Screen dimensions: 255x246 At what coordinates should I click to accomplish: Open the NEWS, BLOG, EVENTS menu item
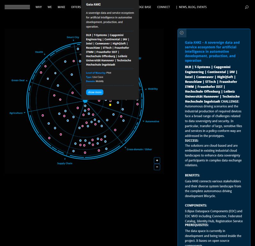[x=193, y=7]
